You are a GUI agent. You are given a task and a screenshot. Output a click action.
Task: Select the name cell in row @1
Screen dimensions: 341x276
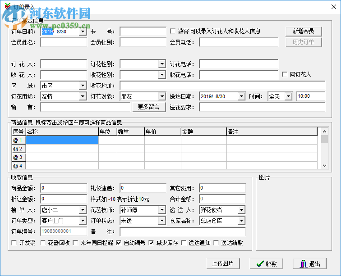(x=62, y=140)
